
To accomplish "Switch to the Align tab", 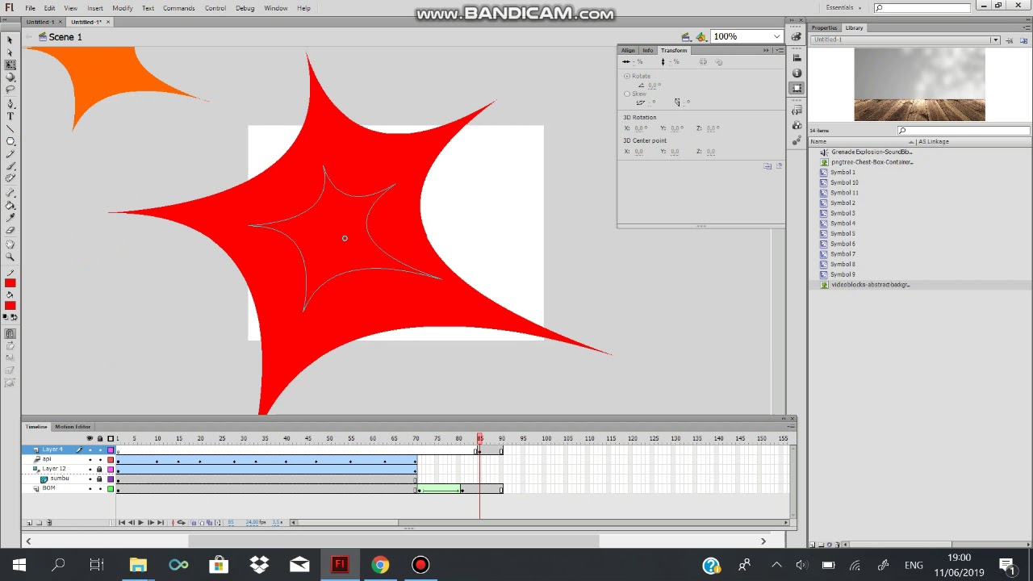I will point(628,50).
